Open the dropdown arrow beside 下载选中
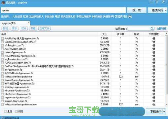The image size is (168, 119). point(164,112)
